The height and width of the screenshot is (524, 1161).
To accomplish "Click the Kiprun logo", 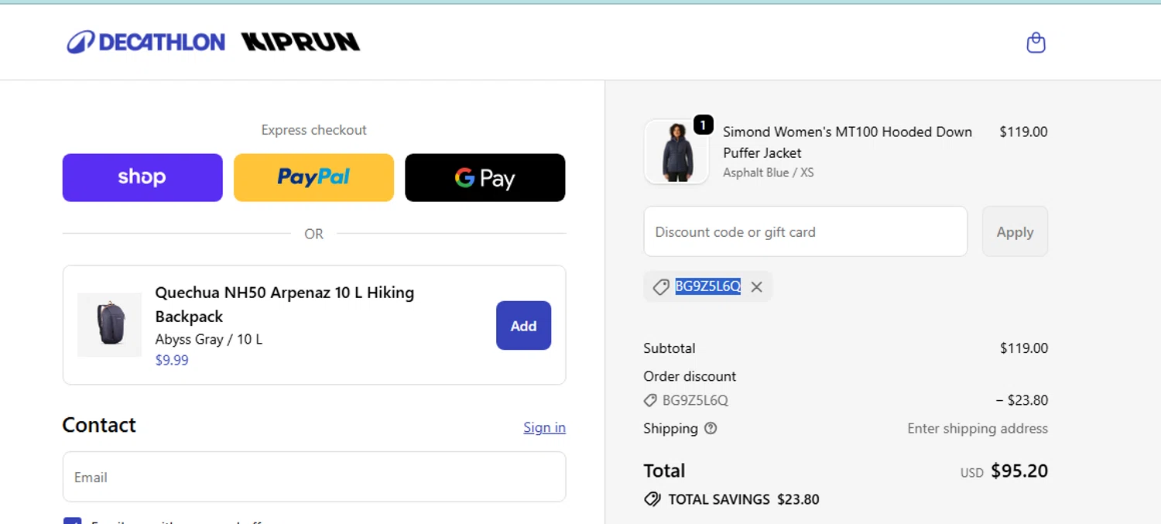I will pyautogui.click(x=300, y=42).
